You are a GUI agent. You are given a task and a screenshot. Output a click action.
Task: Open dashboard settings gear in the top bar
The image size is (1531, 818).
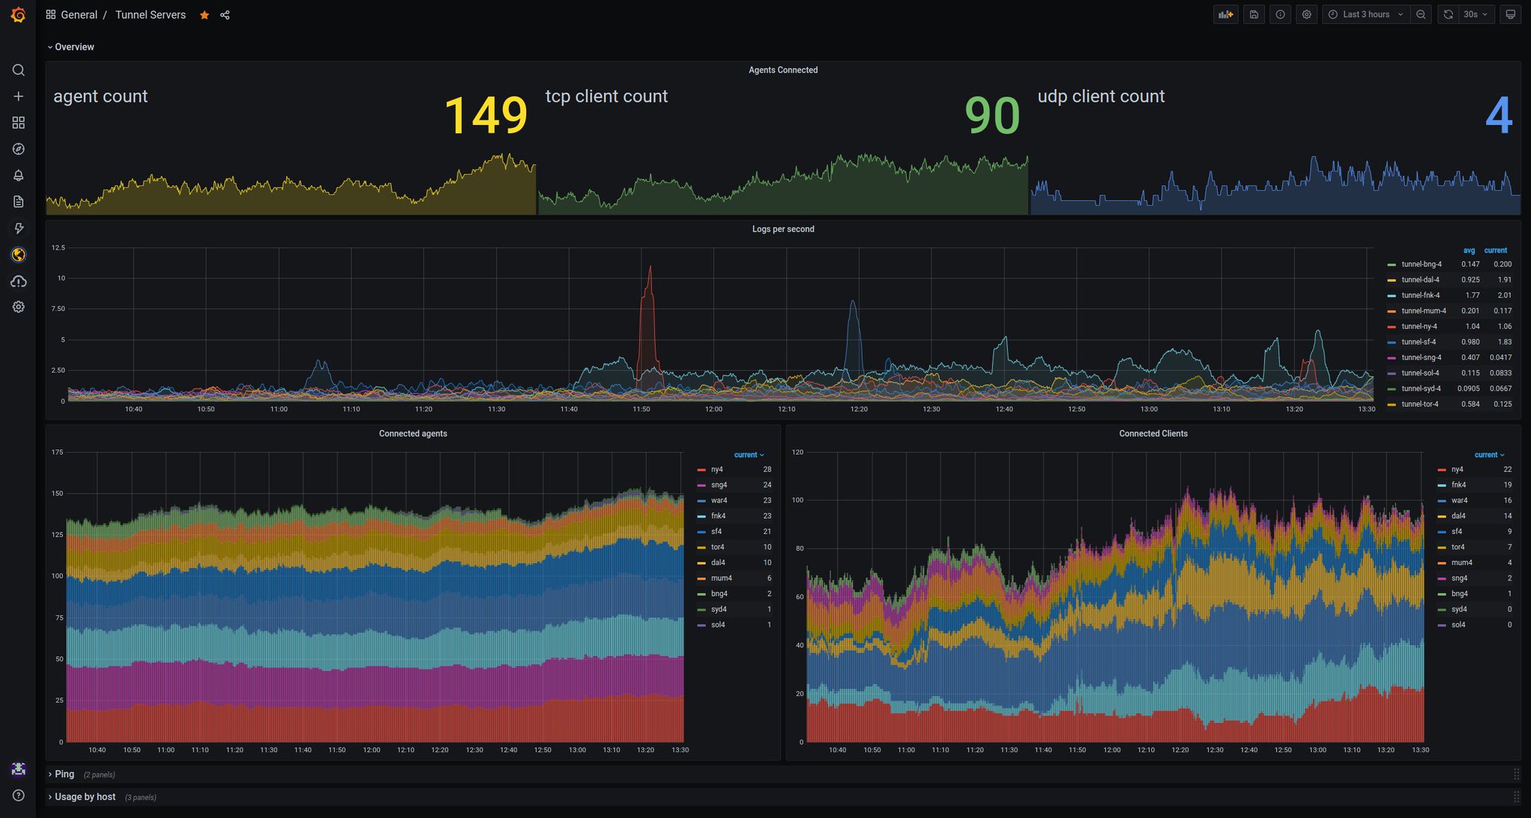point(1307,14)
